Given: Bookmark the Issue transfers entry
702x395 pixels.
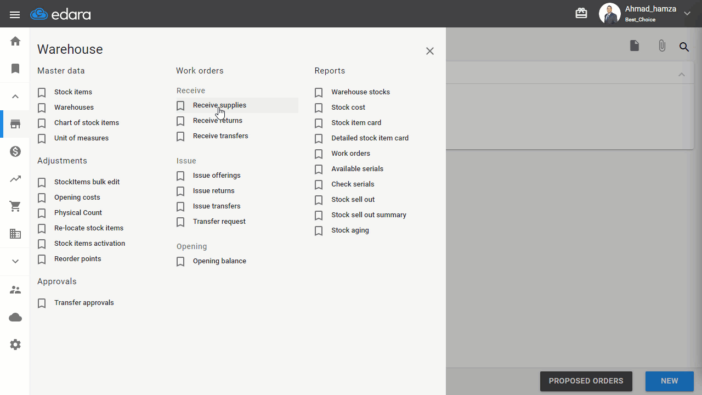Looking at the screenshot, I should pos(180,206).
